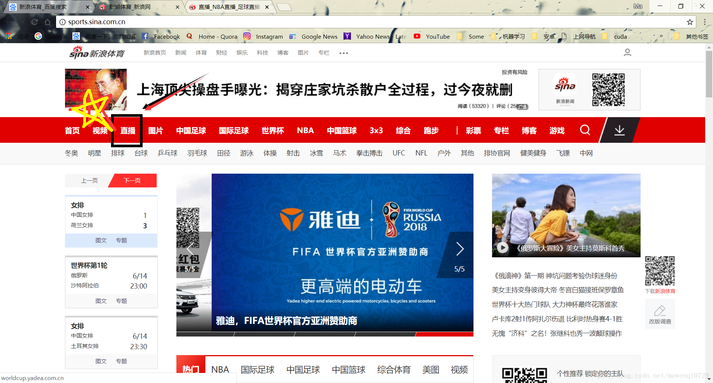Open the Facebook bookmark
This screenshot has height=383, width=713.
161,36
